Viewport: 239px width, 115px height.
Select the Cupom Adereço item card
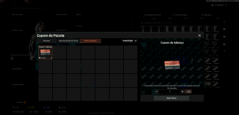[45, 52]
